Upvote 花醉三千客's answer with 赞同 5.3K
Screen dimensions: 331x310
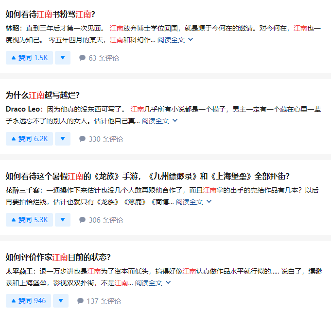[x=29, y=220]
